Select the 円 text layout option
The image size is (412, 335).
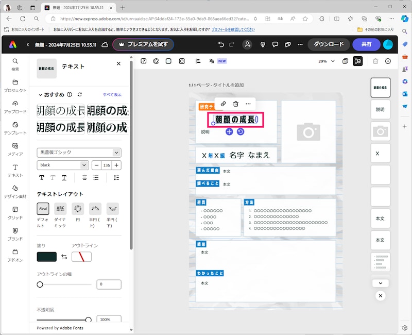coord(77,209)
